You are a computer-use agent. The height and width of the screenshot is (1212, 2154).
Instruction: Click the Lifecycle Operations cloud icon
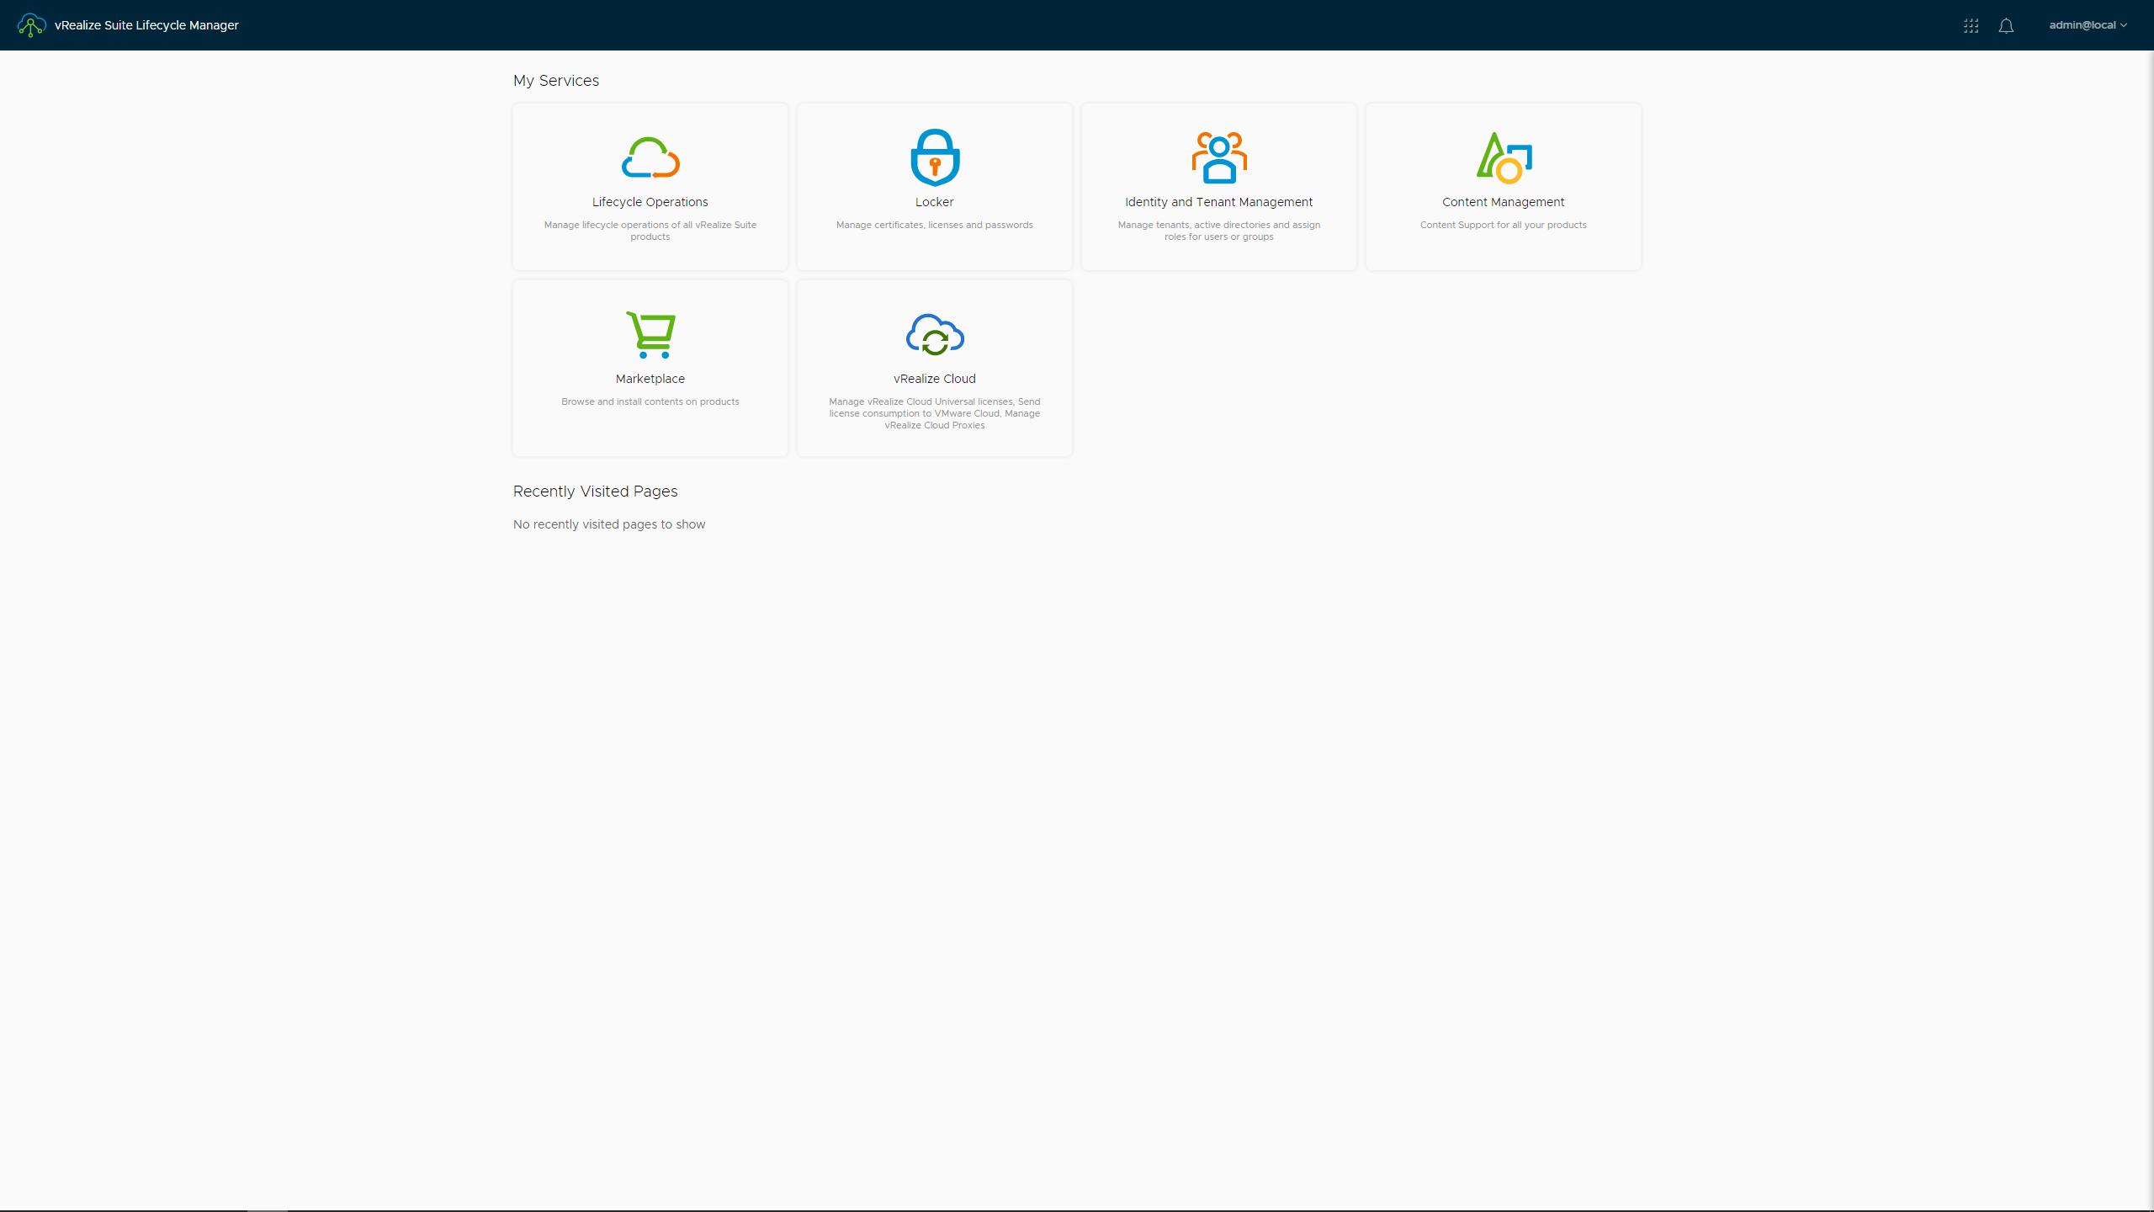tap(650, 157)
